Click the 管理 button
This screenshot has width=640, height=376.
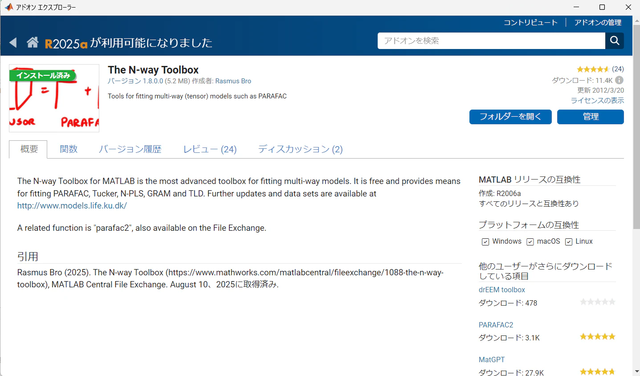click(591, 117)
